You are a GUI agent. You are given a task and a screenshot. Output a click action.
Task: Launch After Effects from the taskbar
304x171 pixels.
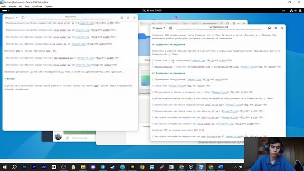pos(44,167)
